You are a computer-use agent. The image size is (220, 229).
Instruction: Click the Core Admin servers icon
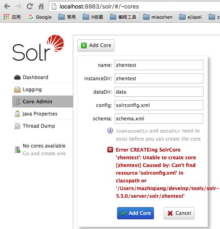(x=17, y=102)
